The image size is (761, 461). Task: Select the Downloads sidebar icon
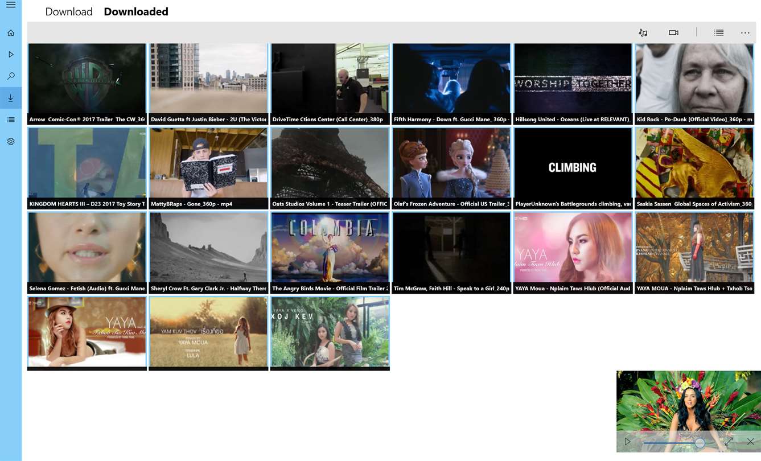click(11, 98)
